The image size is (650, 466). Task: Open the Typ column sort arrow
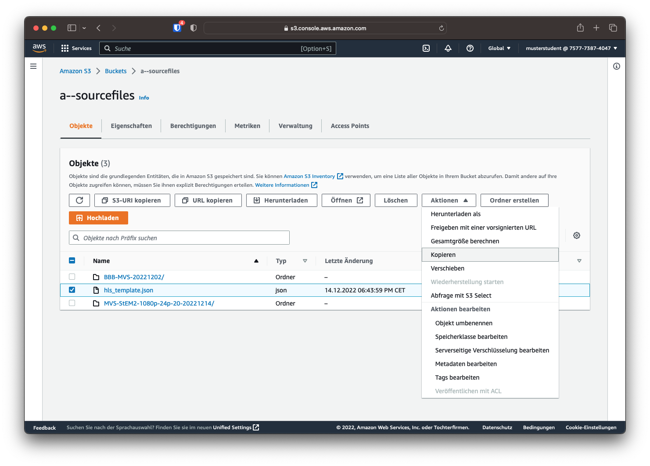(305, 261)
